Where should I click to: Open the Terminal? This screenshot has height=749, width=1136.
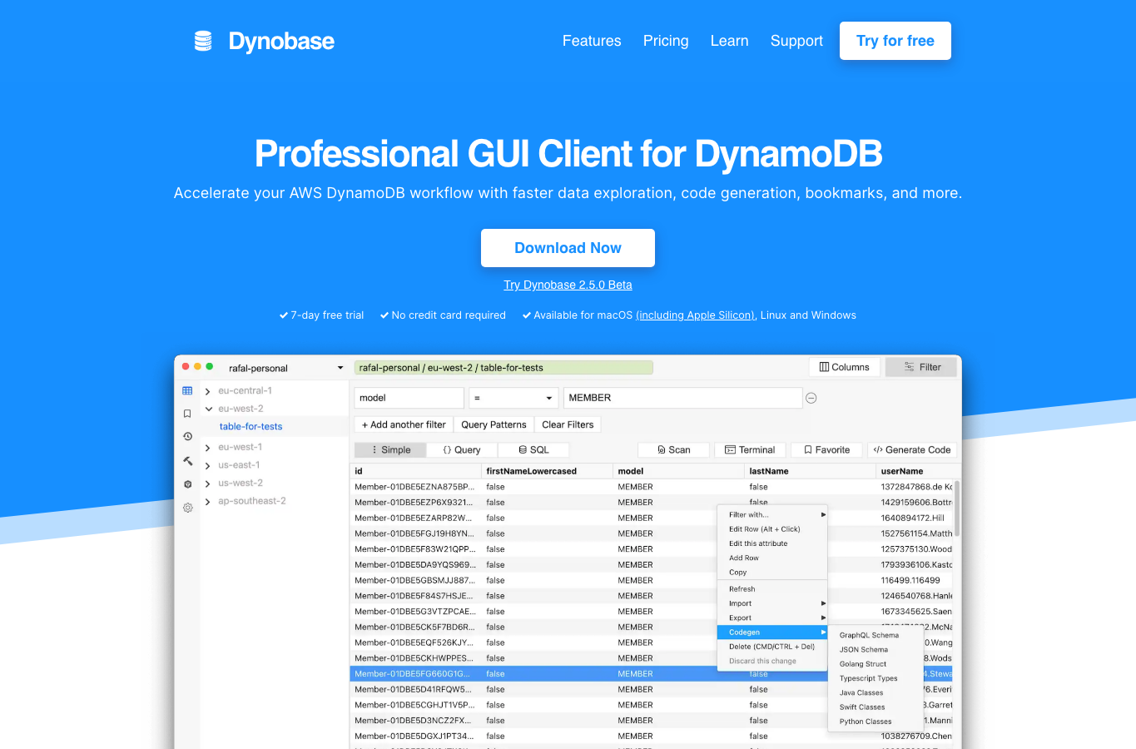point(750,449)
